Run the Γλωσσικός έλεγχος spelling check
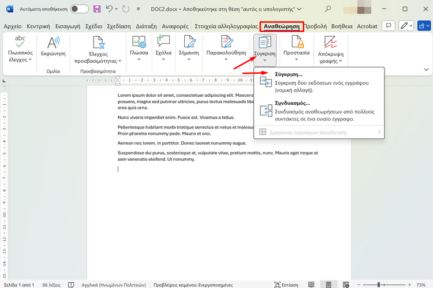The width and height of the screenshot is (433, 288). (20, 44)
